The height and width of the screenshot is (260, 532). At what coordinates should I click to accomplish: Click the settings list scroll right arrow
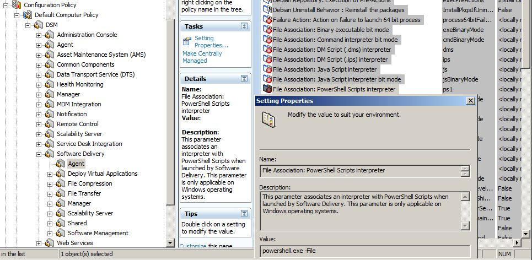point(518,242)
